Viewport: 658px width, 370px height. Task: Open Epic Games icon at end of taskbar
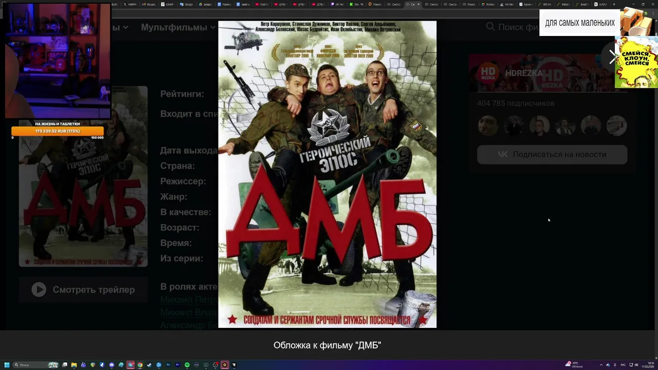pos(234,365)
